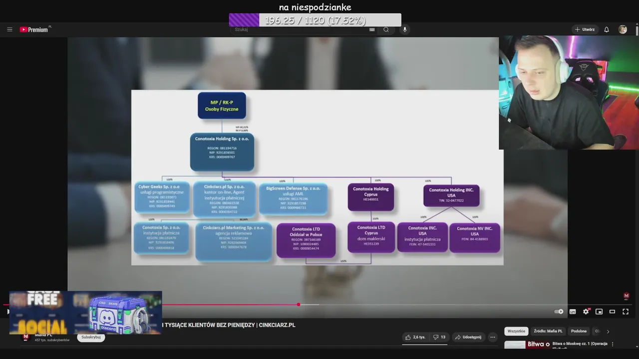Start voice search with microphone icon
The height and width of the screenshot is (359, 639).
[405, 29]
